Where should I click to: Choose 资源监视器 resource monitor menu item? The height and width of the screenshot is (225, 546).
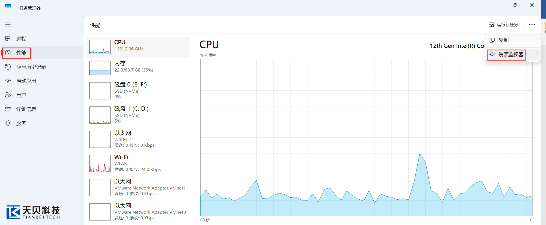click(x=510, y=55)
